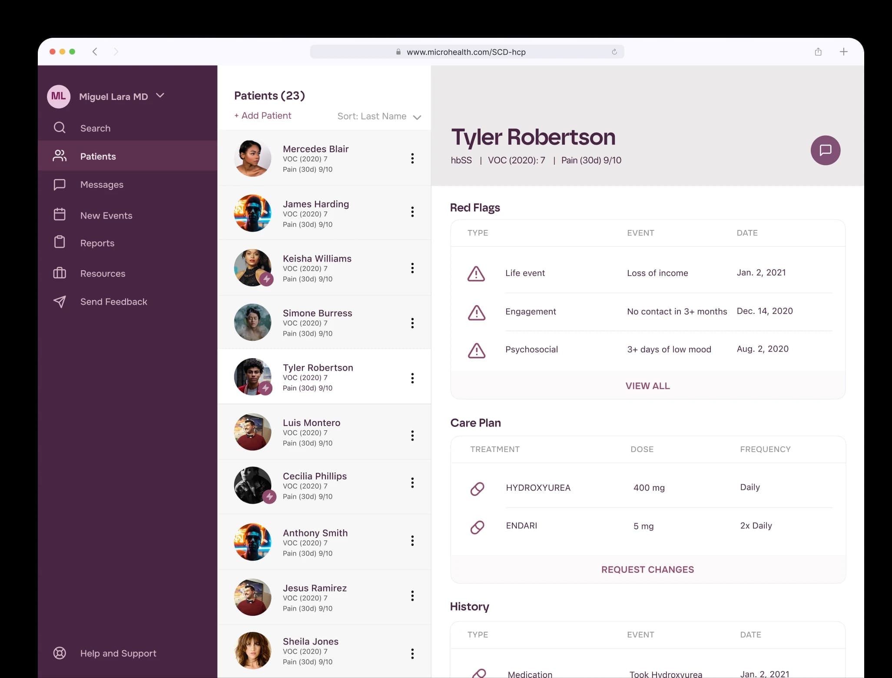Screen dimensions: 892x678
Task: Click the Hydroxyurea pill icon
Action: coord(477,489)
